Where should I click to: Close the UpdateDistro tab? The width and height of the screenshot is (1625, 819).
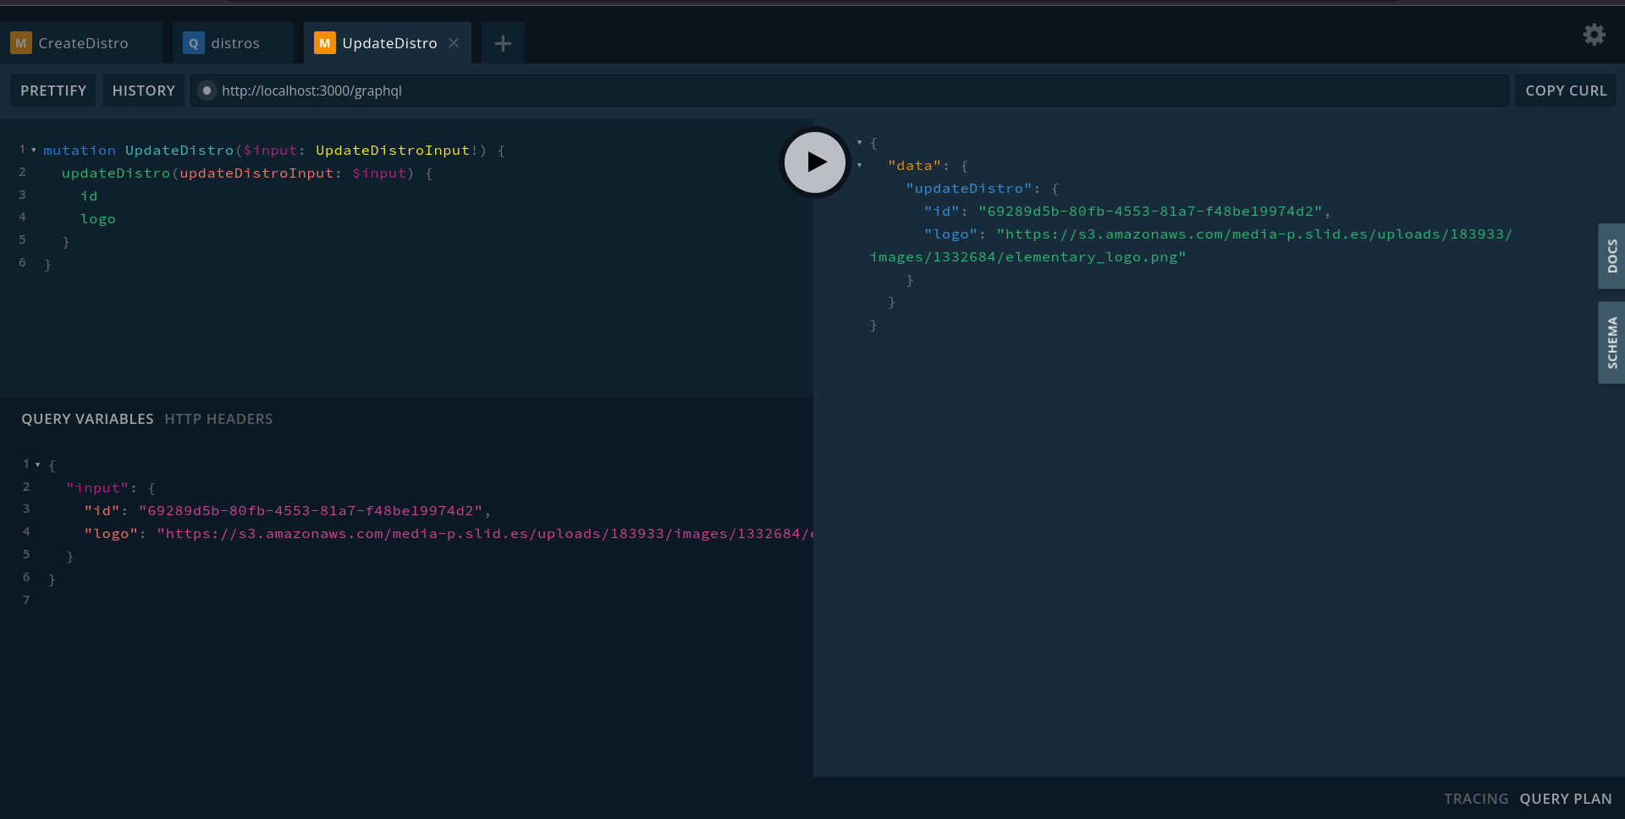coord(454,43)
